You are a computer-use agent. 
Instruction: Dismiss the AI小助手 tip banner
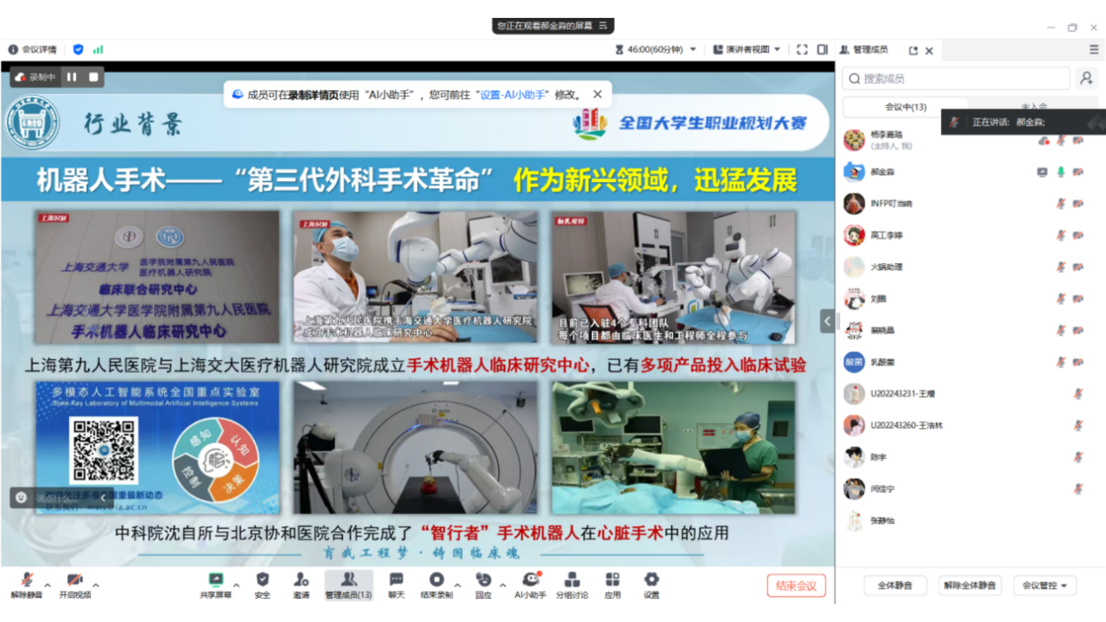(597, 94)
